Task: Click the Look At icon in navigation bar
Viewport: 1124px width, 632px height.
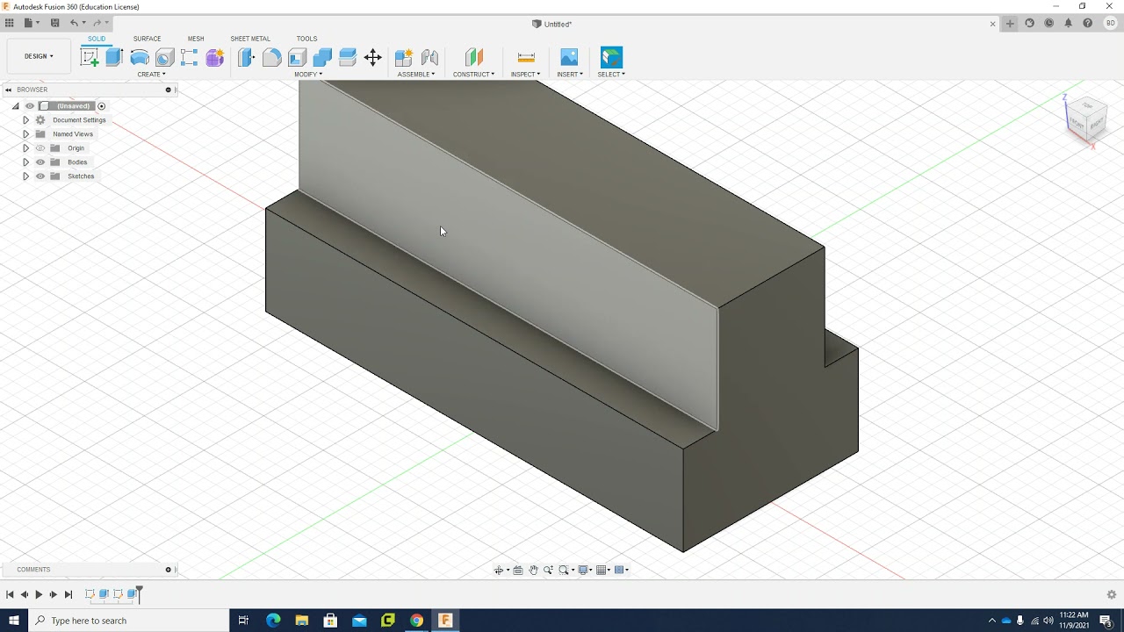Action: tap(518, 570)
